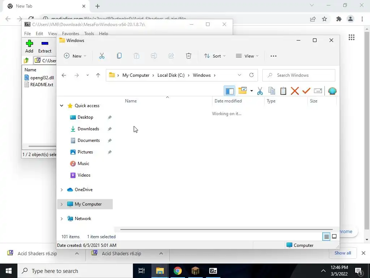Image resolution: width=370 pixels, height=278 pixels.
Task: Open the New dropdown button
Action: point(75,56)
